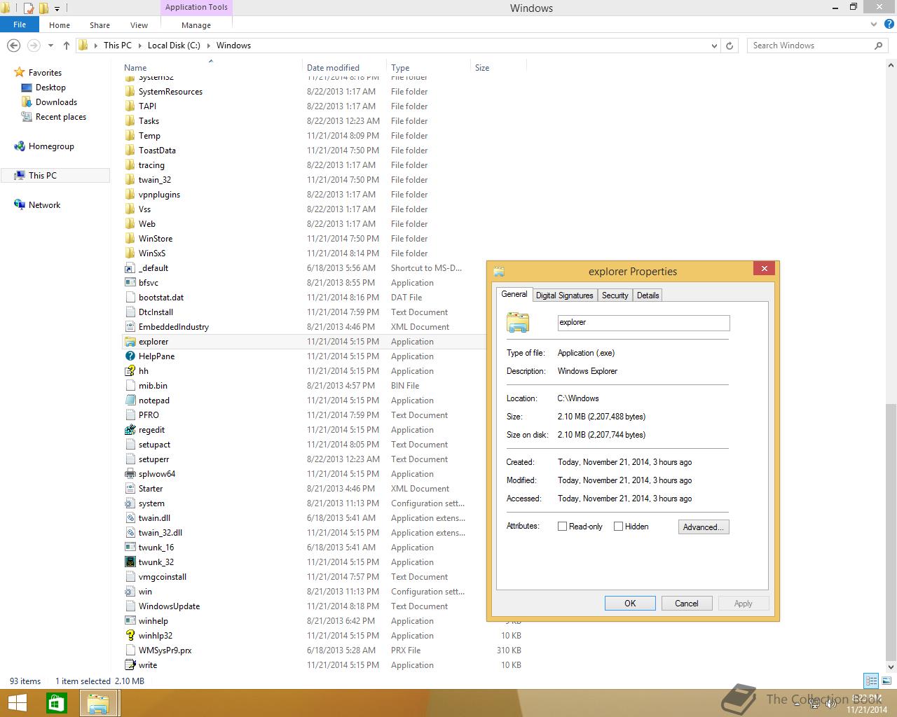
Task: Sort by the Date modified column header
Action: 344,68
